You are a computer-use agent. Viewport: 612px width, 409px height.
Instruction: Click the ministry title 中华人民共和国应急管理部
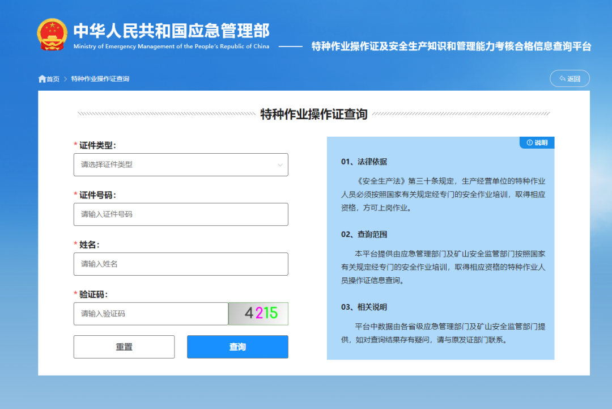pyautogui.click(x=171, y=31)
